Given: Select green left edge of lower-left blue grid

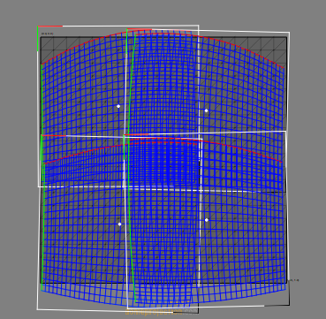Looking at the screenshot, I should click(43, 227).
